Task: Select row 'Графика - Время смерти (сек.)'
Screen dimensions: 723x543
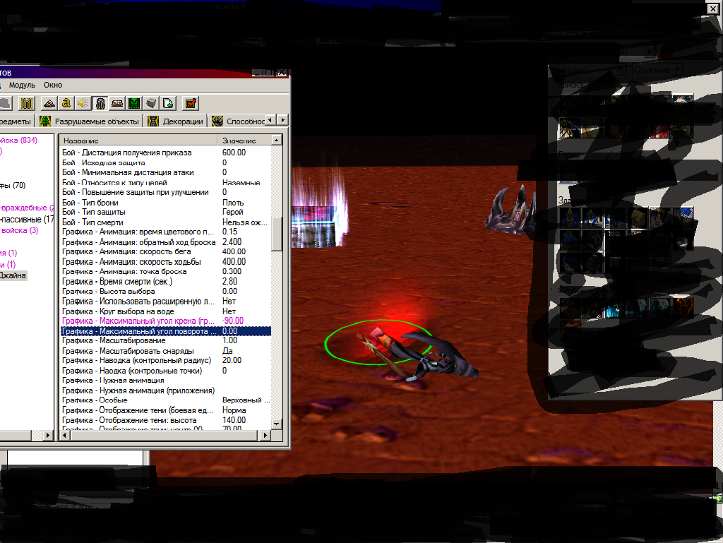Action: 166,282
